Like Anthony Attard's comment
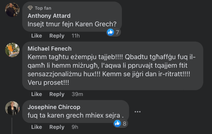The width and height of the screenshot is (212, 134). pos(37,36)
